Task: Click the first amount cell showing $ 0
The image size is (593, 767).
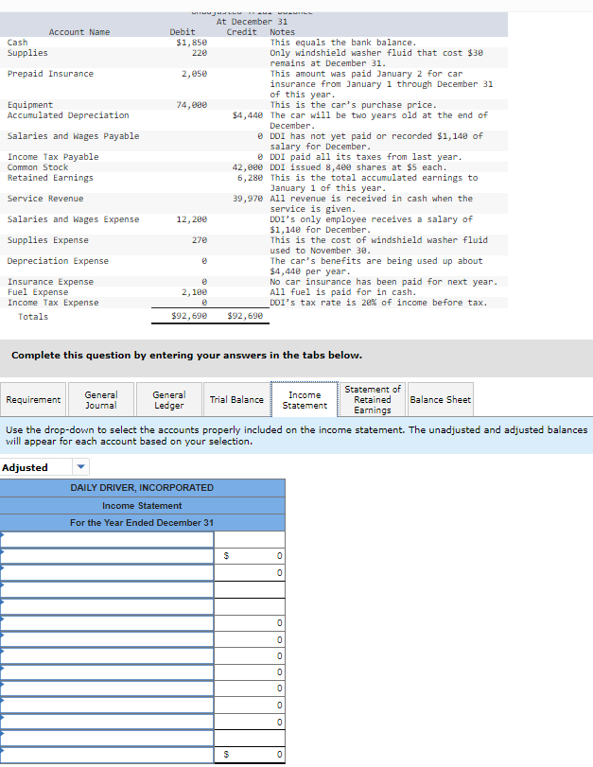Action: tap(250, 556)
